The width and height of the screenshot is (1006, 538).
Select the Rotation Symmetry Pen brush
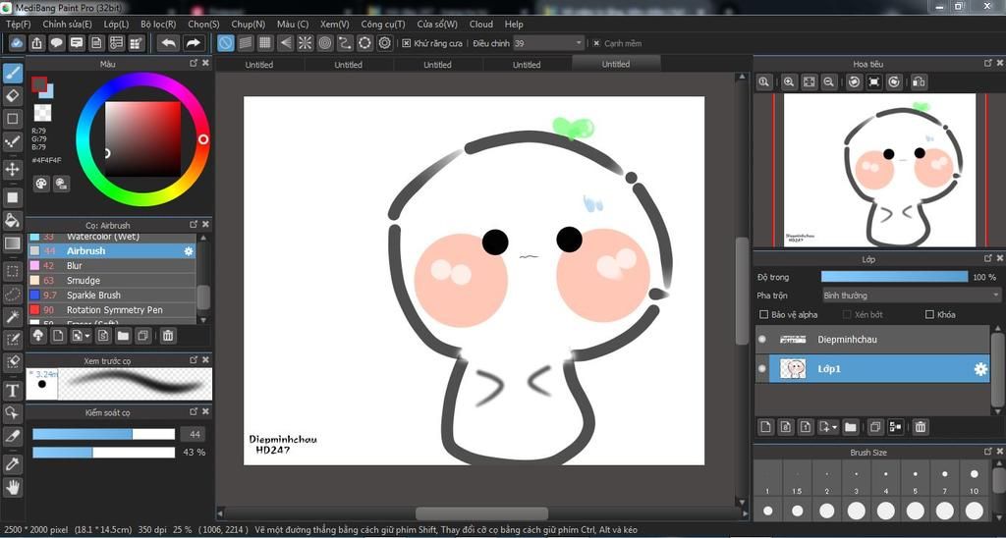[112, 309]
